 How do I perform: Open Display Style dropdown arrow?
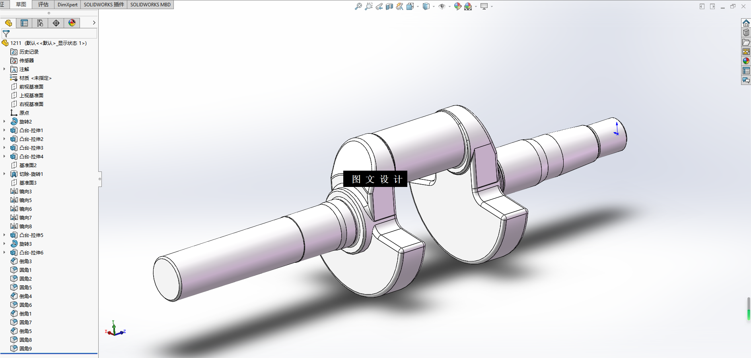tap(434, 6)
